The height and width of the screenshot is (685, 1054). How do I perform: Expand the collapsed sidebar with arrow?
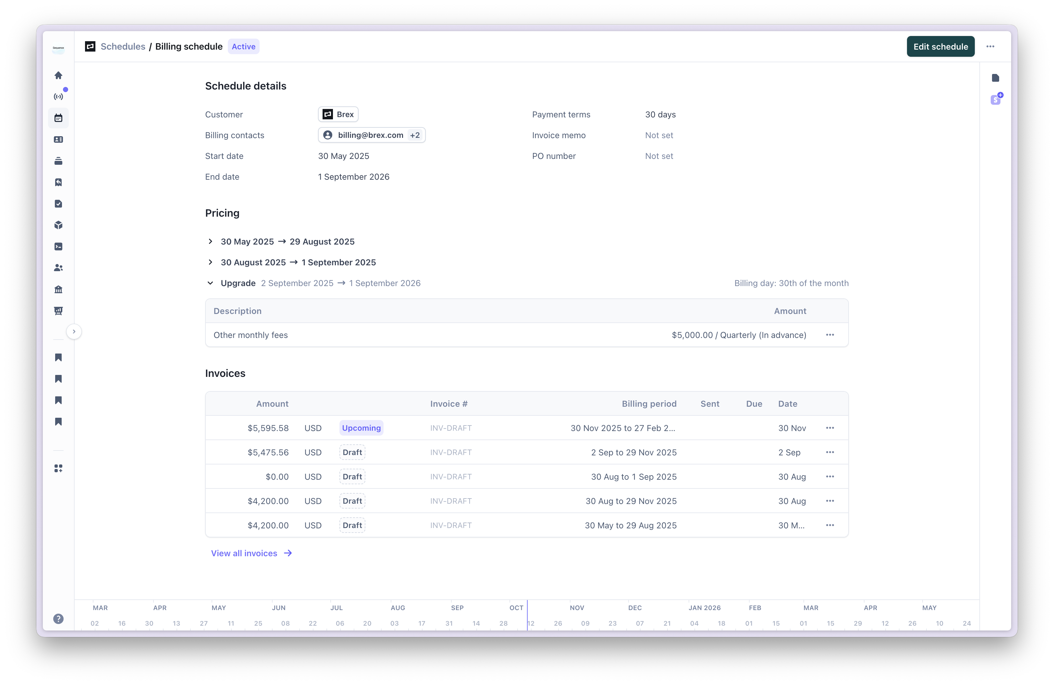(74, 331)
